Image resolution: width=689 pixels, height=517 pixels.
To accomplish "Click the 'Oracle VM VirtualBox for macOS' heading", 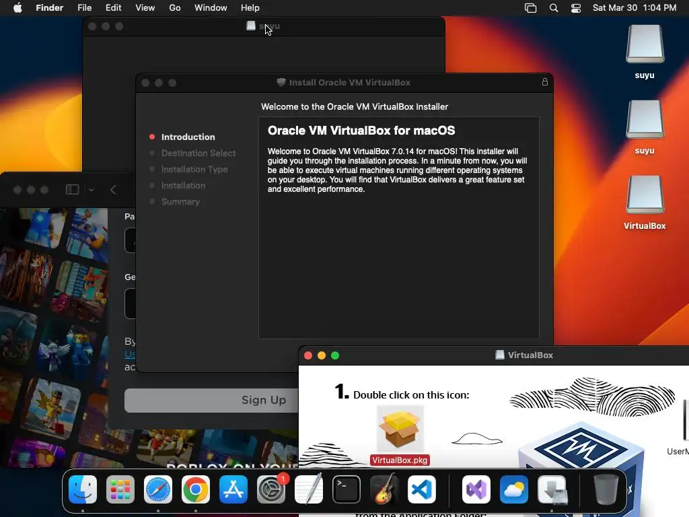I will [x=361, y=131].
